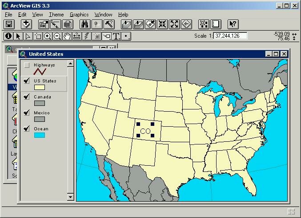The height and width of the screenshot is (218, 301).
Task: Maximize the United States view window
Action: 276,54
